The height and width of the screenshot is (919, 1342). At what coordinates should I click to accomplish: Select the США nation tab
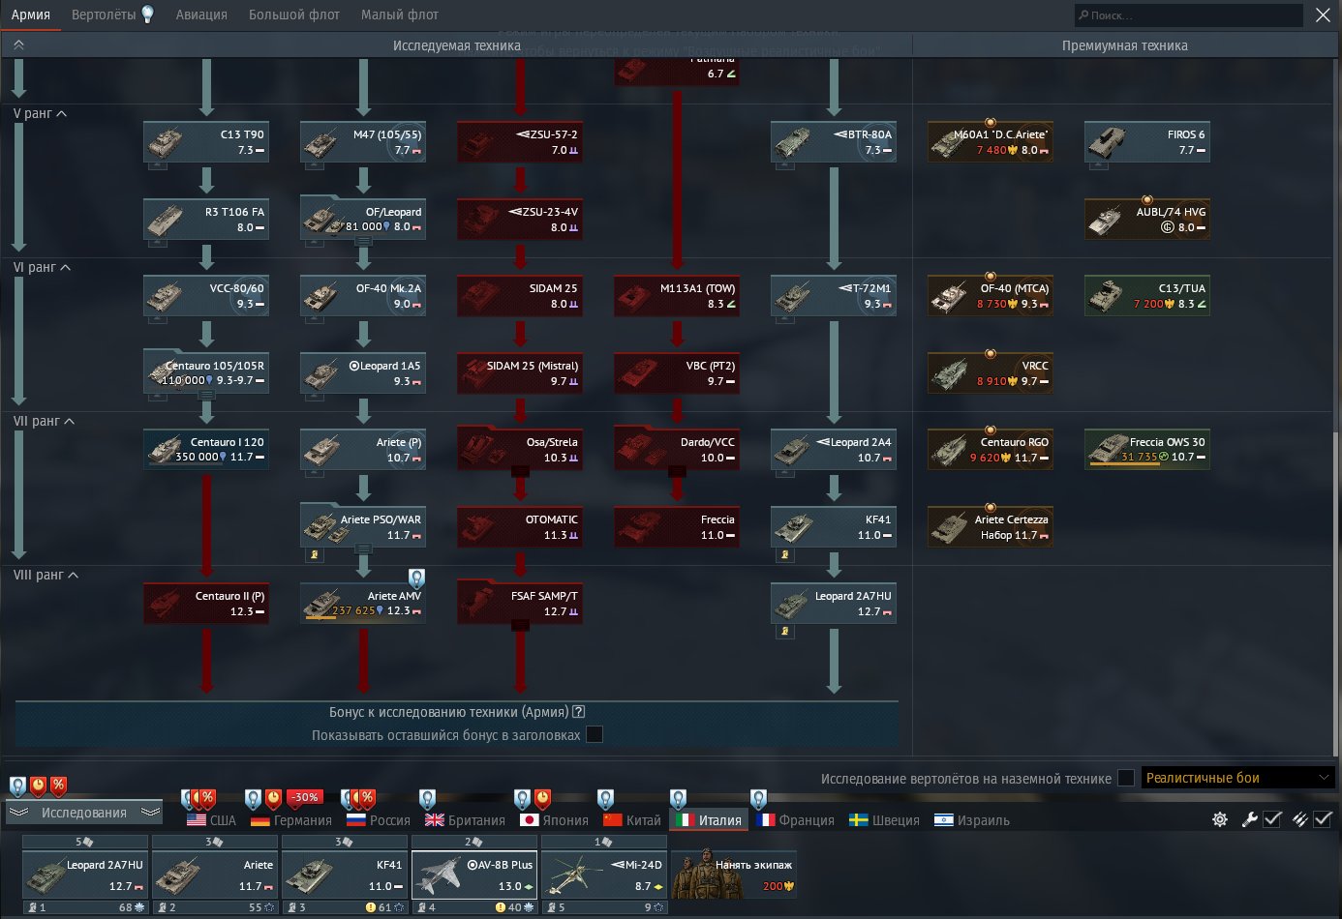(x=212, y=819)
